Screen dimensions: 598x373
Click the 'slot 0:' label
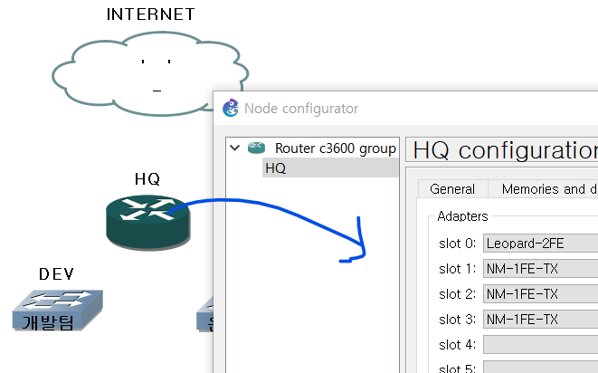[457, 244]
